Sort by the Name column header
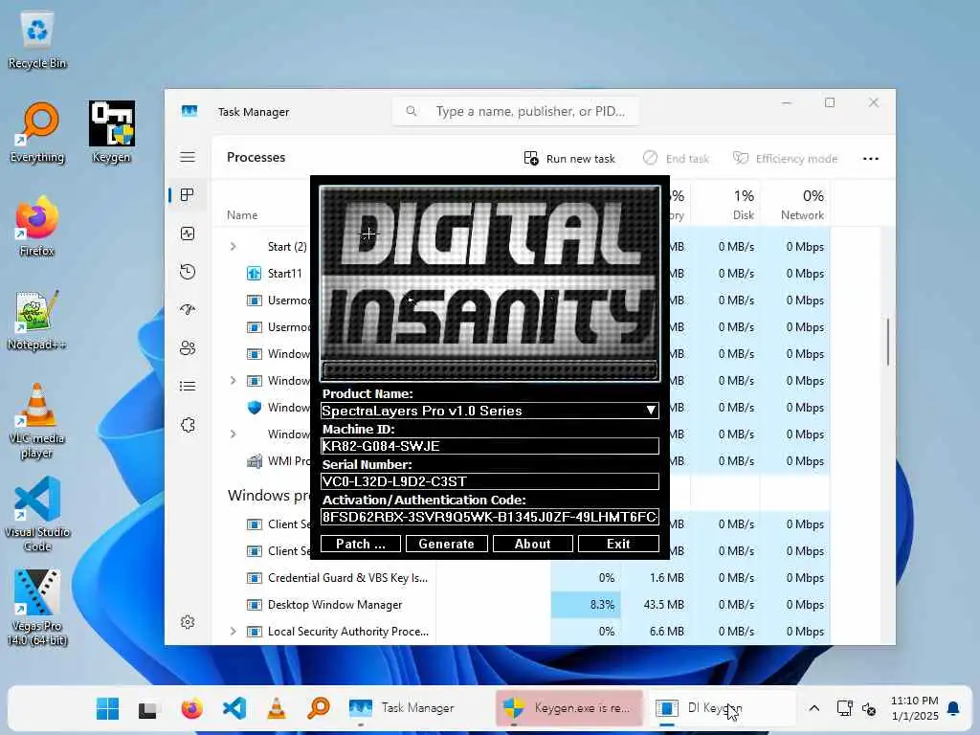This screenshot has width=980, height=735. pos(242,215)
